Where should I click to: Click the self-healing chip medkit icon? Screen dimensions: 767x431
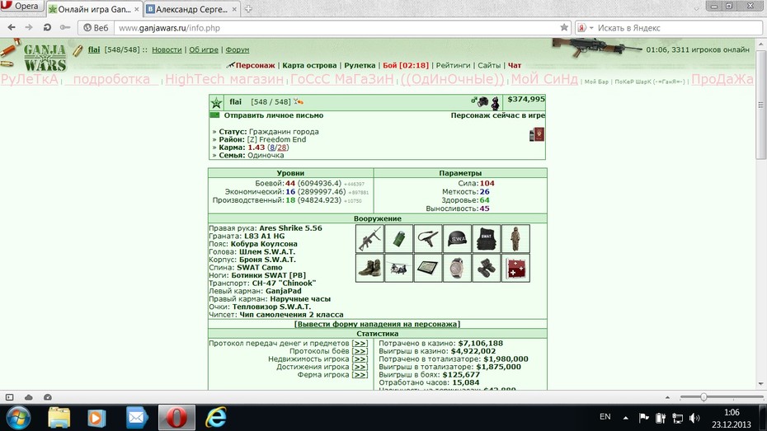tap(515, 268)
